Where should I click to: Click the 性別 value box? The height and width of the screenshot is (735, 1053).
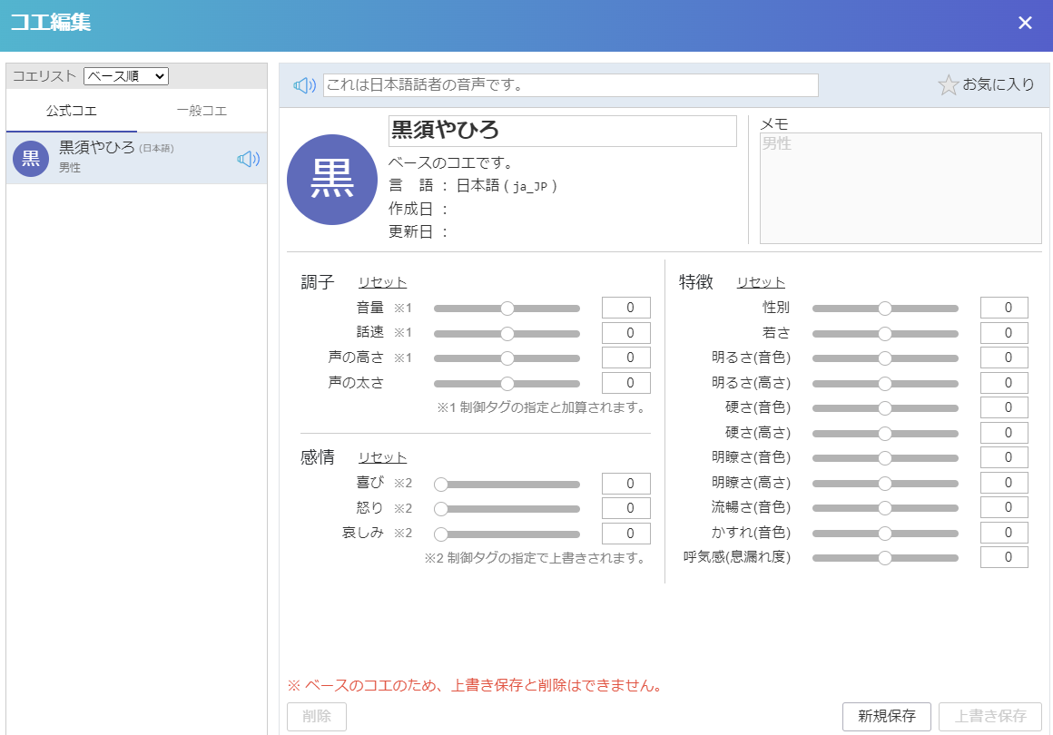(1004, 308)
